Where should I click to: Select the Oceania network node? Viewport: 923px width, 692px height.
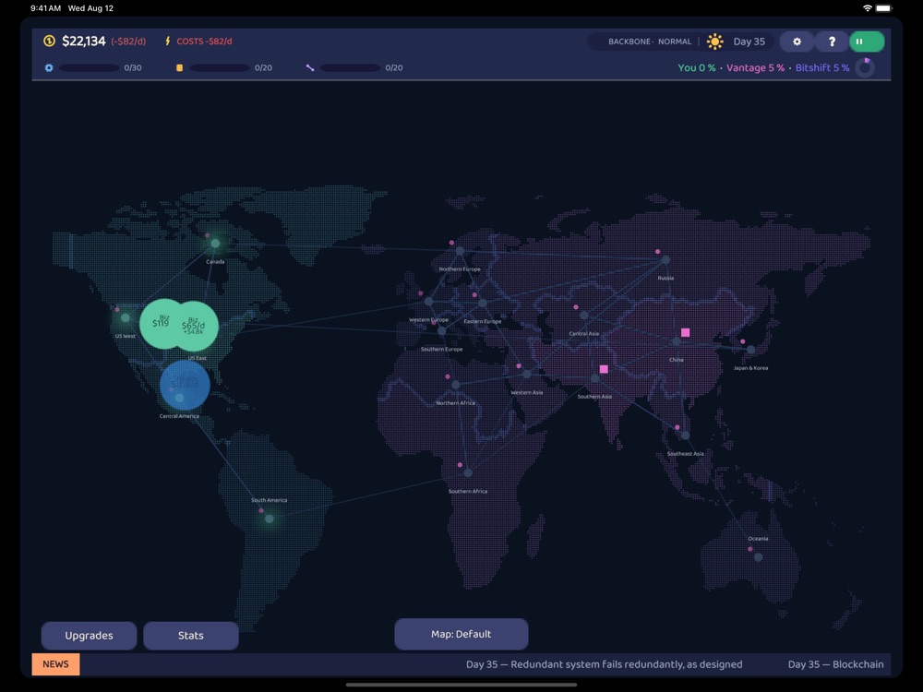pyautogui.click(x=758, y=557)
